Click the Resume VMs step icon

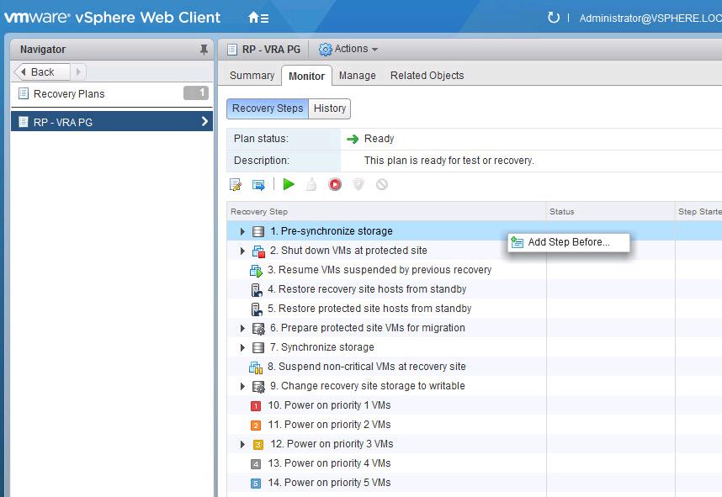tap(256, 271)
